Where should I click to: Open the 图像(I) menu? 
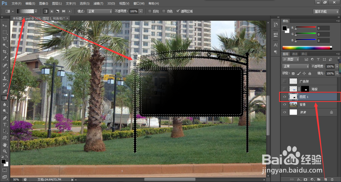pyautogui.click(x=44, y=4)
